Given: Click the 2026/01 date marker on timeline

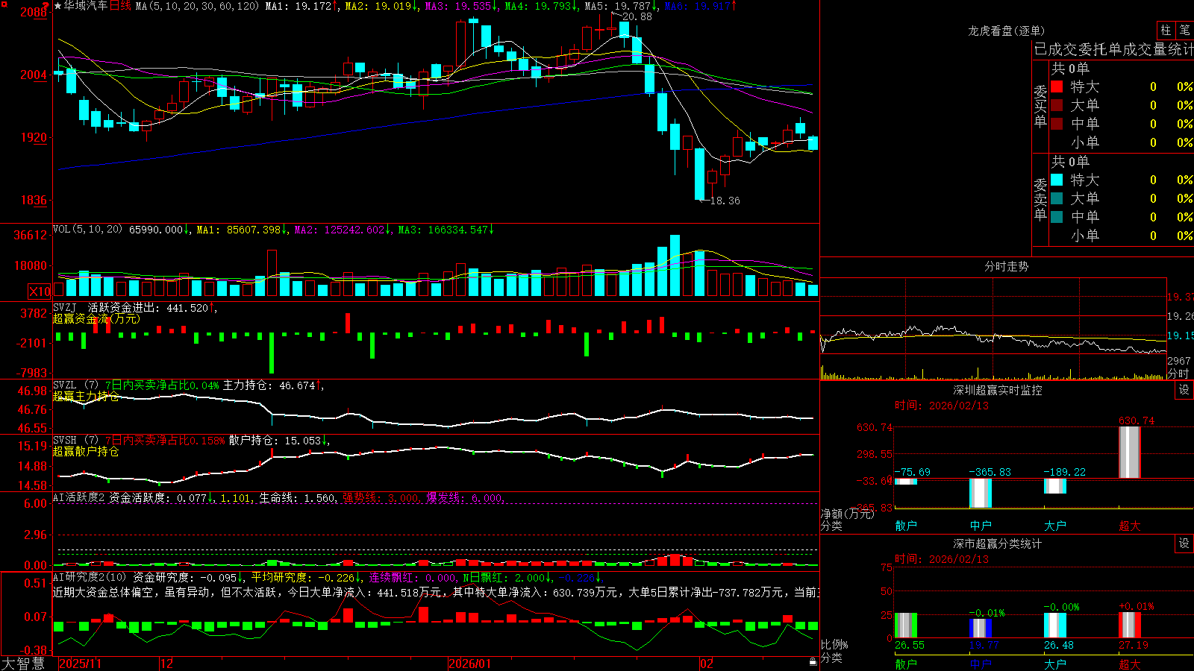Looking at the screenshot, I should click(x=470, y=664).
